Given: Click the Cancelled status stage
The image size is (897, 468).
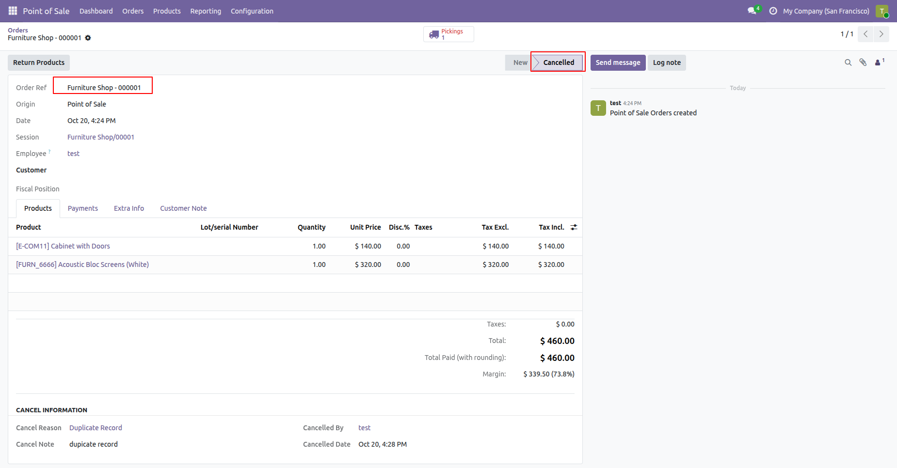Looking at the screenshot, I should pyautogui.click(x=558, y=62).
